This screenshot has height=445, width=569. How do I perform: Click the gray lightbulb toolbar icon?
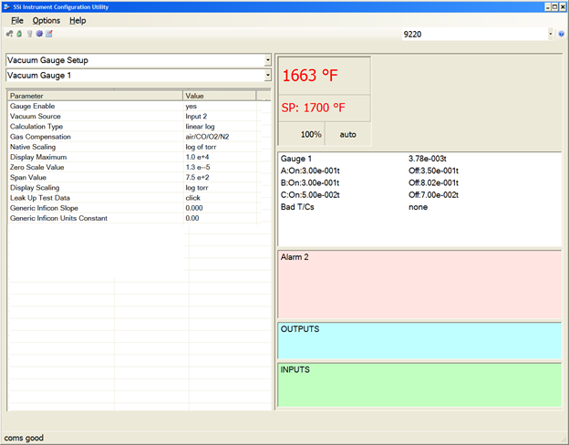[29, 34]
